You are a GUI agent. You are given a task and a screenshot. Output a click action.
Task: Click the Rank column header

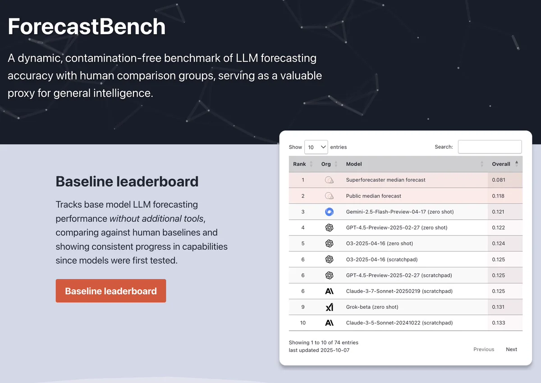[x=299, y=164]
